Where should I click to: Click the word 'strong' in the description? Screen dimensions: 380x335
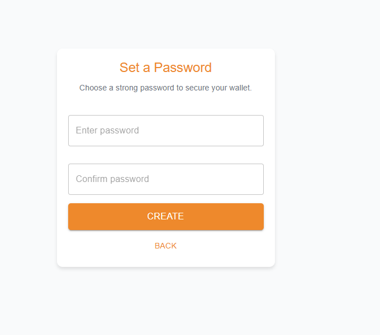point(126,88)
